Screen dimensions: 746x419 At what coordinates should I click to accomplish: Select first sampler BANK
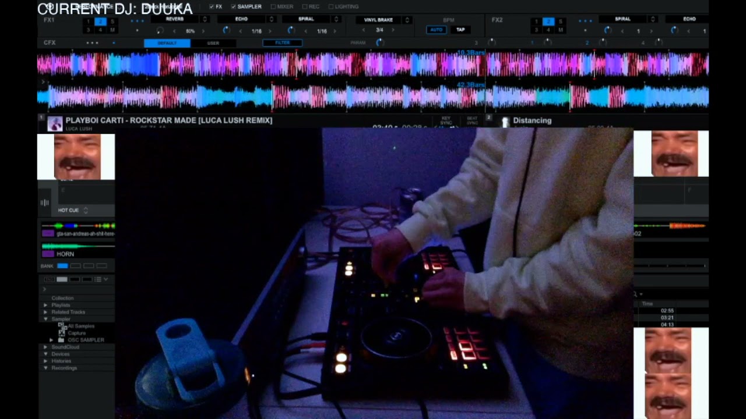[x=62, y=266]
